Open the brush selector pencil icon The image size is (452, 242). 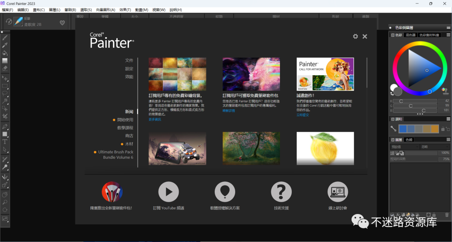point(18,21)
